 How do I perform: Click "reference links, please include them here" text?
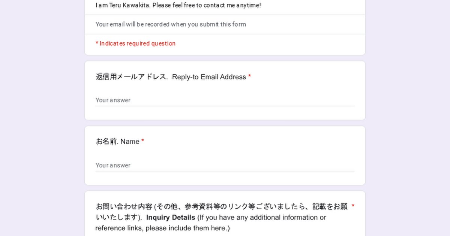pos(162,228)
